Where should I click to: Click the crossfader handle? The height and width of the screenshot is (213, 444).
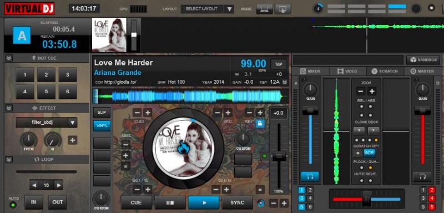coord(367,199)
